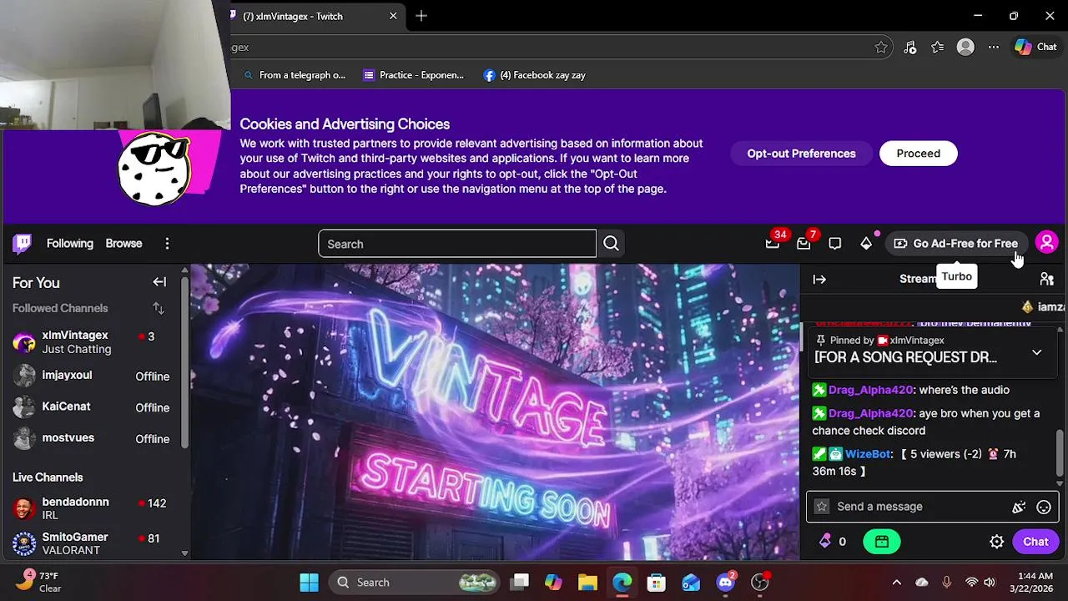Open channel points balance icon
The width and height of the screenshot is (1068, 601).
tap(825, 542)
